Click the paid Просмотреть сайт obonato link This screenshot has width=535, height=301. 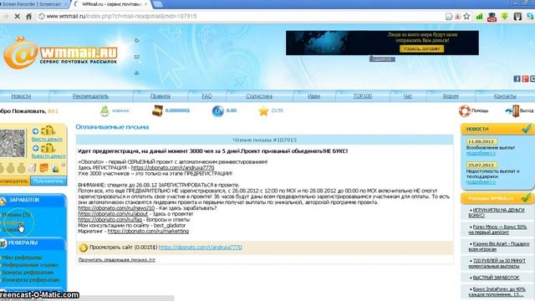201,247
